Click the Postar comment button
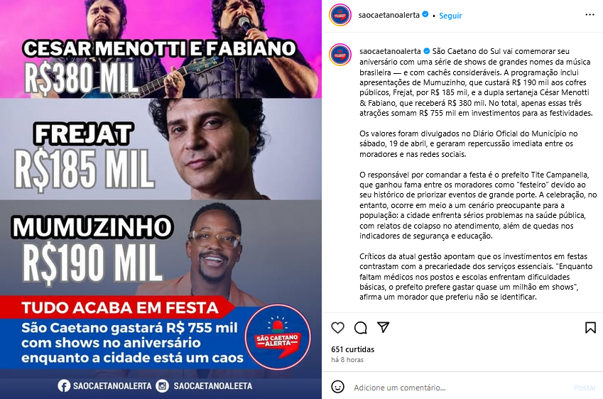Viewport: 603px width, 399px height. pyautogui.click(x=585, y=388)
